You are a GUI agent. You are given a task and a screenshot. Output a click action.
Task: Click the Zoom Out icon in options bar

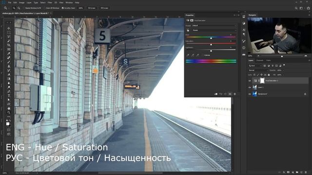coord(19,8)
